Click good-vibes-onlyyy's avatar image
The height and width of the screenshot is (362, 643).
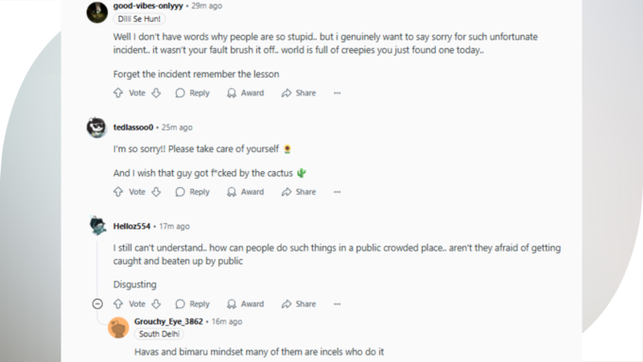[x=97, y=12]
